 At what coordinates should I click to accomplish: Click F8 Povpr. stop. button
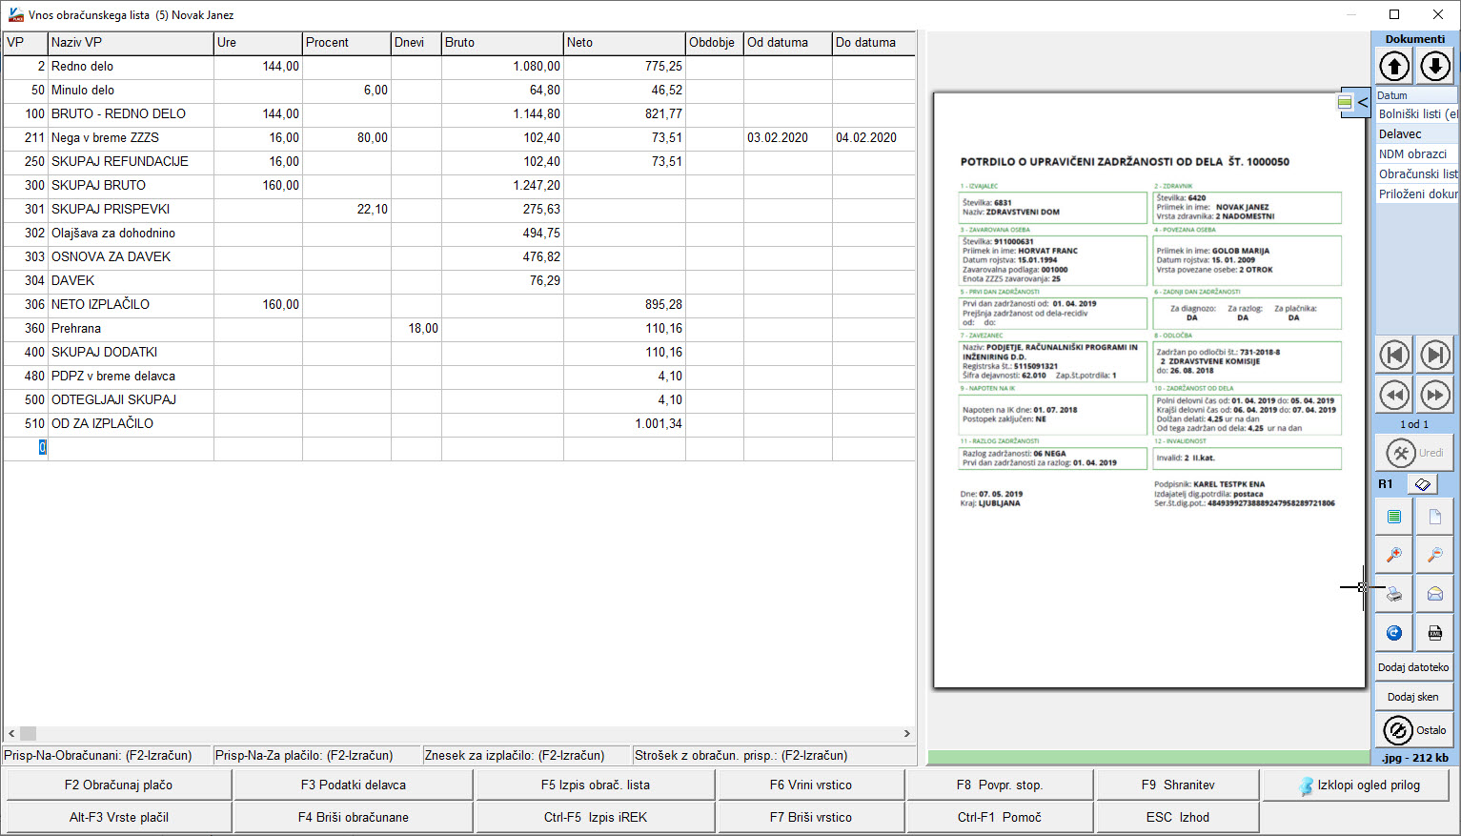1000,785
